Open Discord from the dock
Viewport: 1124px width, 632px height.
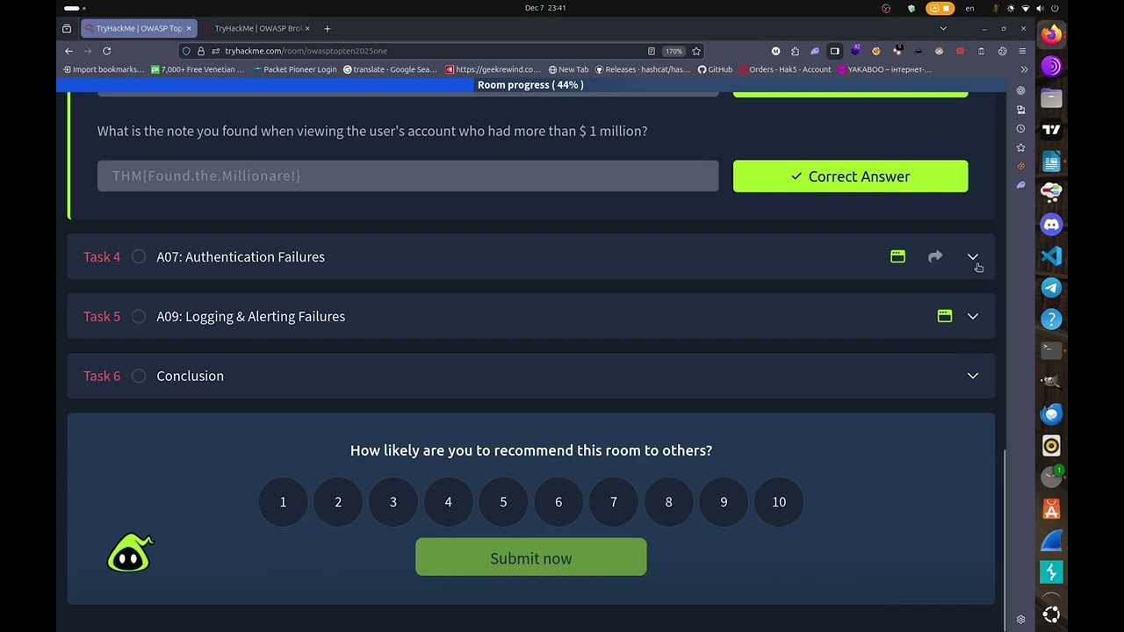1051,225
